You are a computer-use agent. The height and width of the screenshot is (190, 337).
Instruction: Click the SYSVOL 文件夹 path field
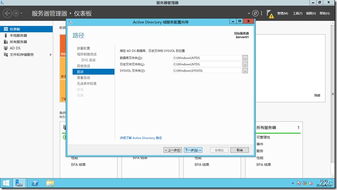click(207, 70)
